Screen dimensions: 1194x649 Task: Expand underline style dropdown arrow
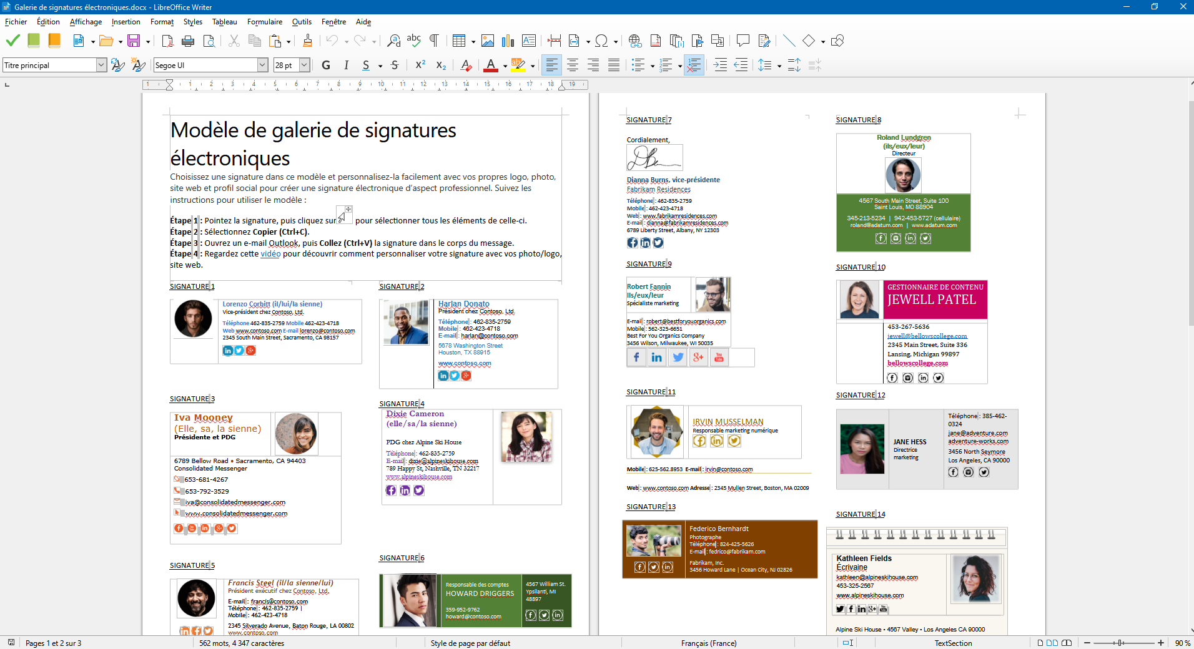pyautogui.click(x=380, y=66)
